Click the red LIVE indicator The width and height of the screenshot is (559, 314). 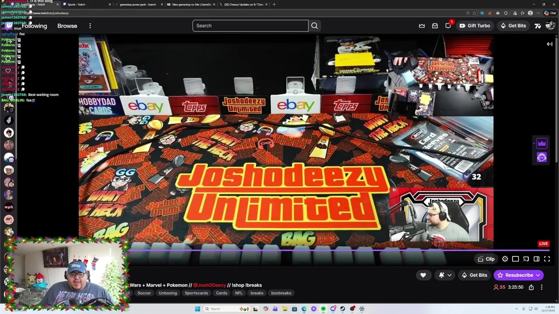[x=543, y=244]
